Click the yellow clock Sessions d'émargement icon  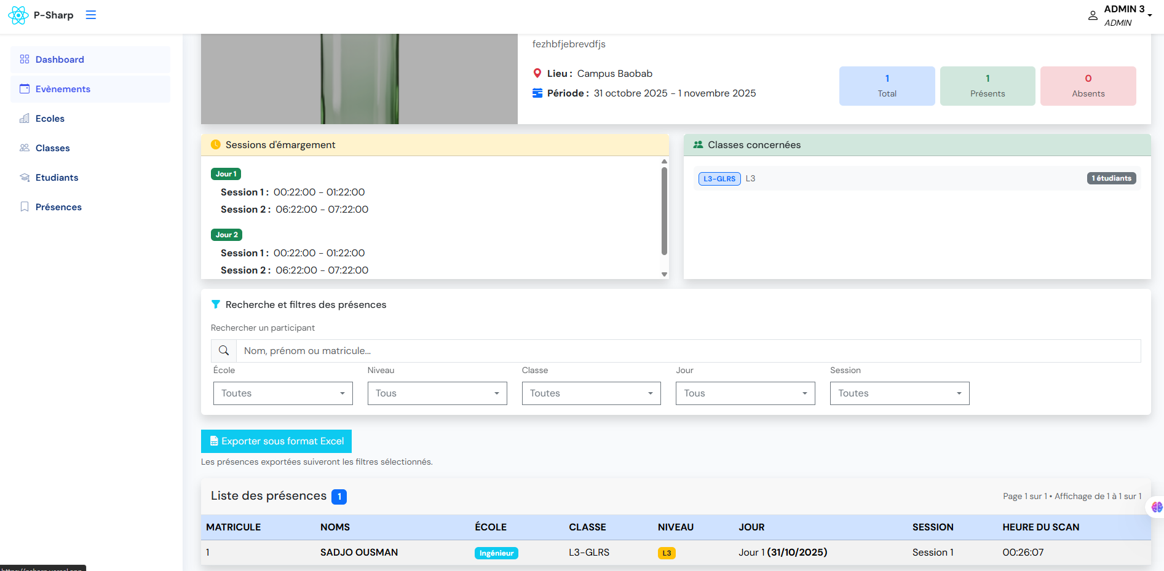tap(216, 144)
